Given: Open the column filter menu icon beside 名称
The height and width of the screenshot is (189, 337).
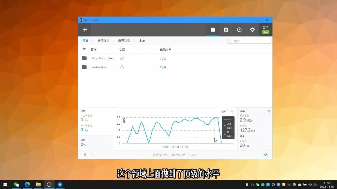Looking at the screenshot, I should coord(84,49).
